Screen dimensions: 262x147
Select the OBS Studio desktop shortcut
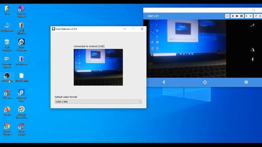coord(7,77)
